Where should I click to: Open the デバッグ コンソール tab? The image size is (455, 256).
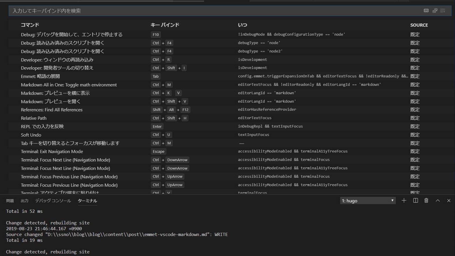[53, 201]
